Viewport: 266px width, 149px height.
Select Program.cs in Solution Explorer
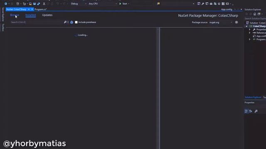(261, 39)
